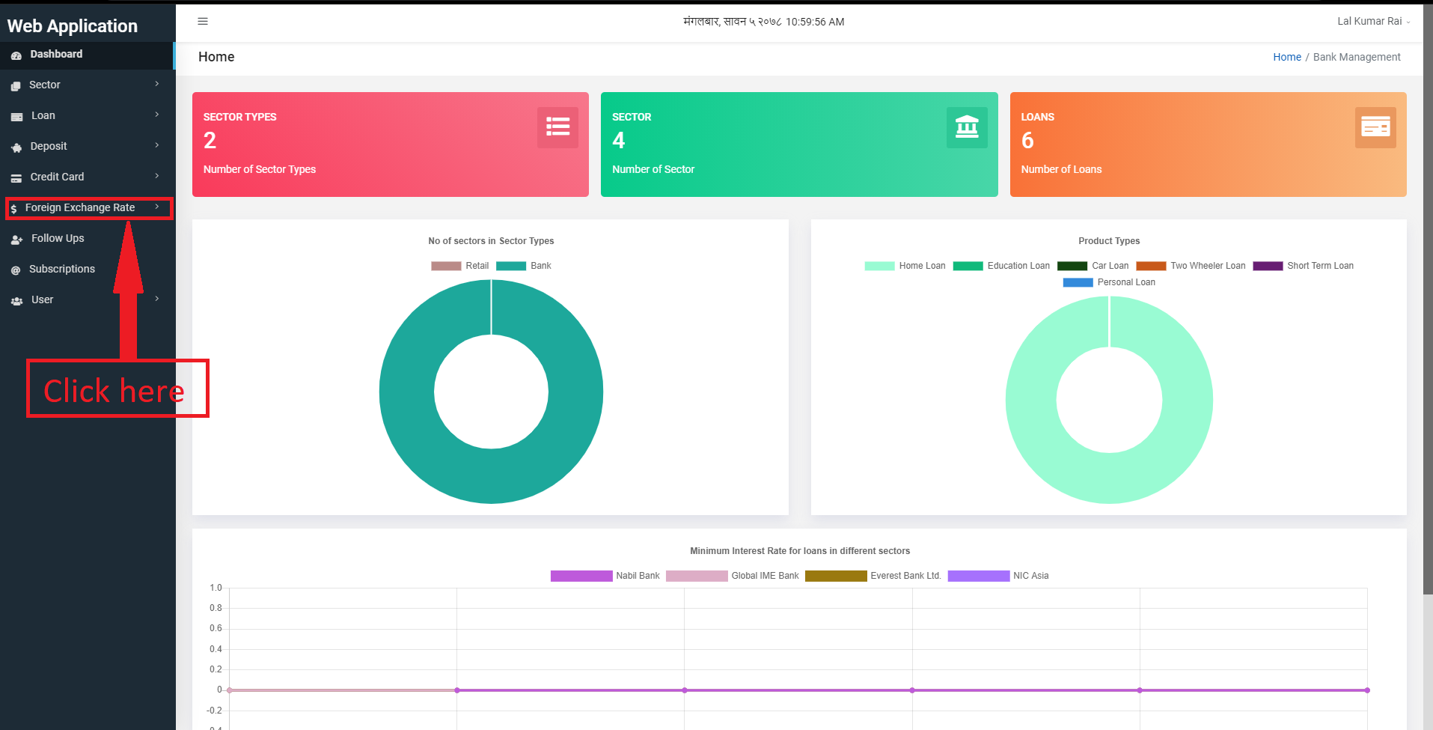The width and height of the screenshot is (1433, 730).
Task: Click the Sector Types list icon
Action: pos(557,127)
